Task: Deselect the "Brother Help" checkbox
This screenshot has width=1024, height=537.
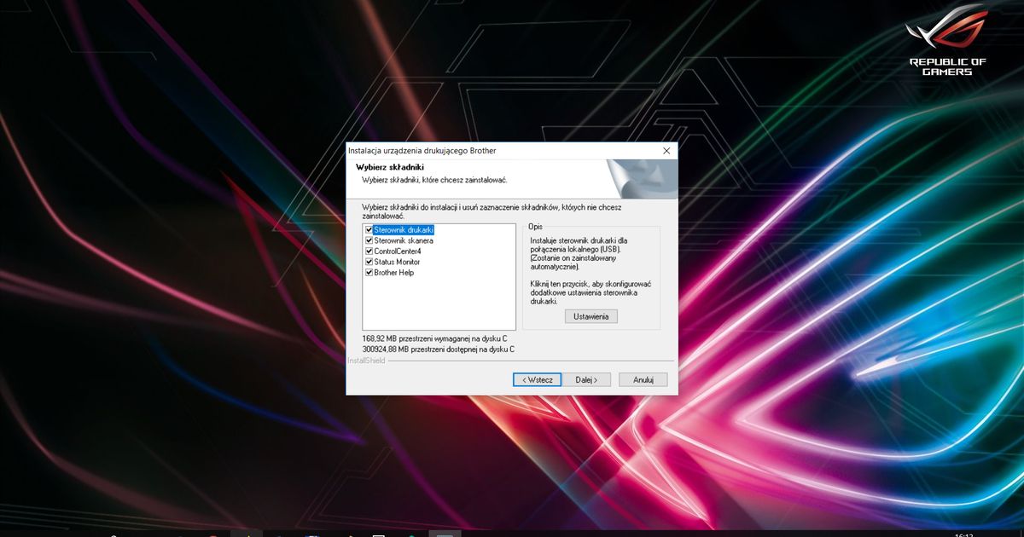Action: [x=369, y=272]
